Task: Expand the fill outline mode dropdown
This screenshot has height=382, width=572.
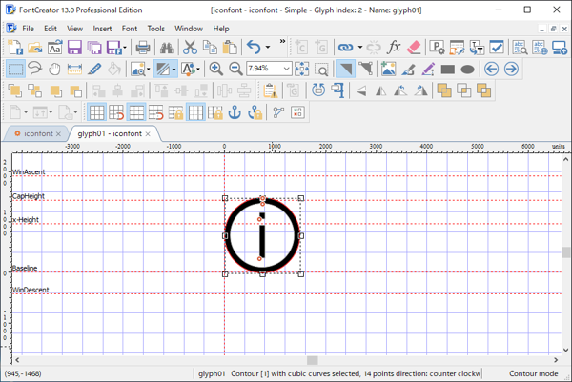Action: pos(174,69)
